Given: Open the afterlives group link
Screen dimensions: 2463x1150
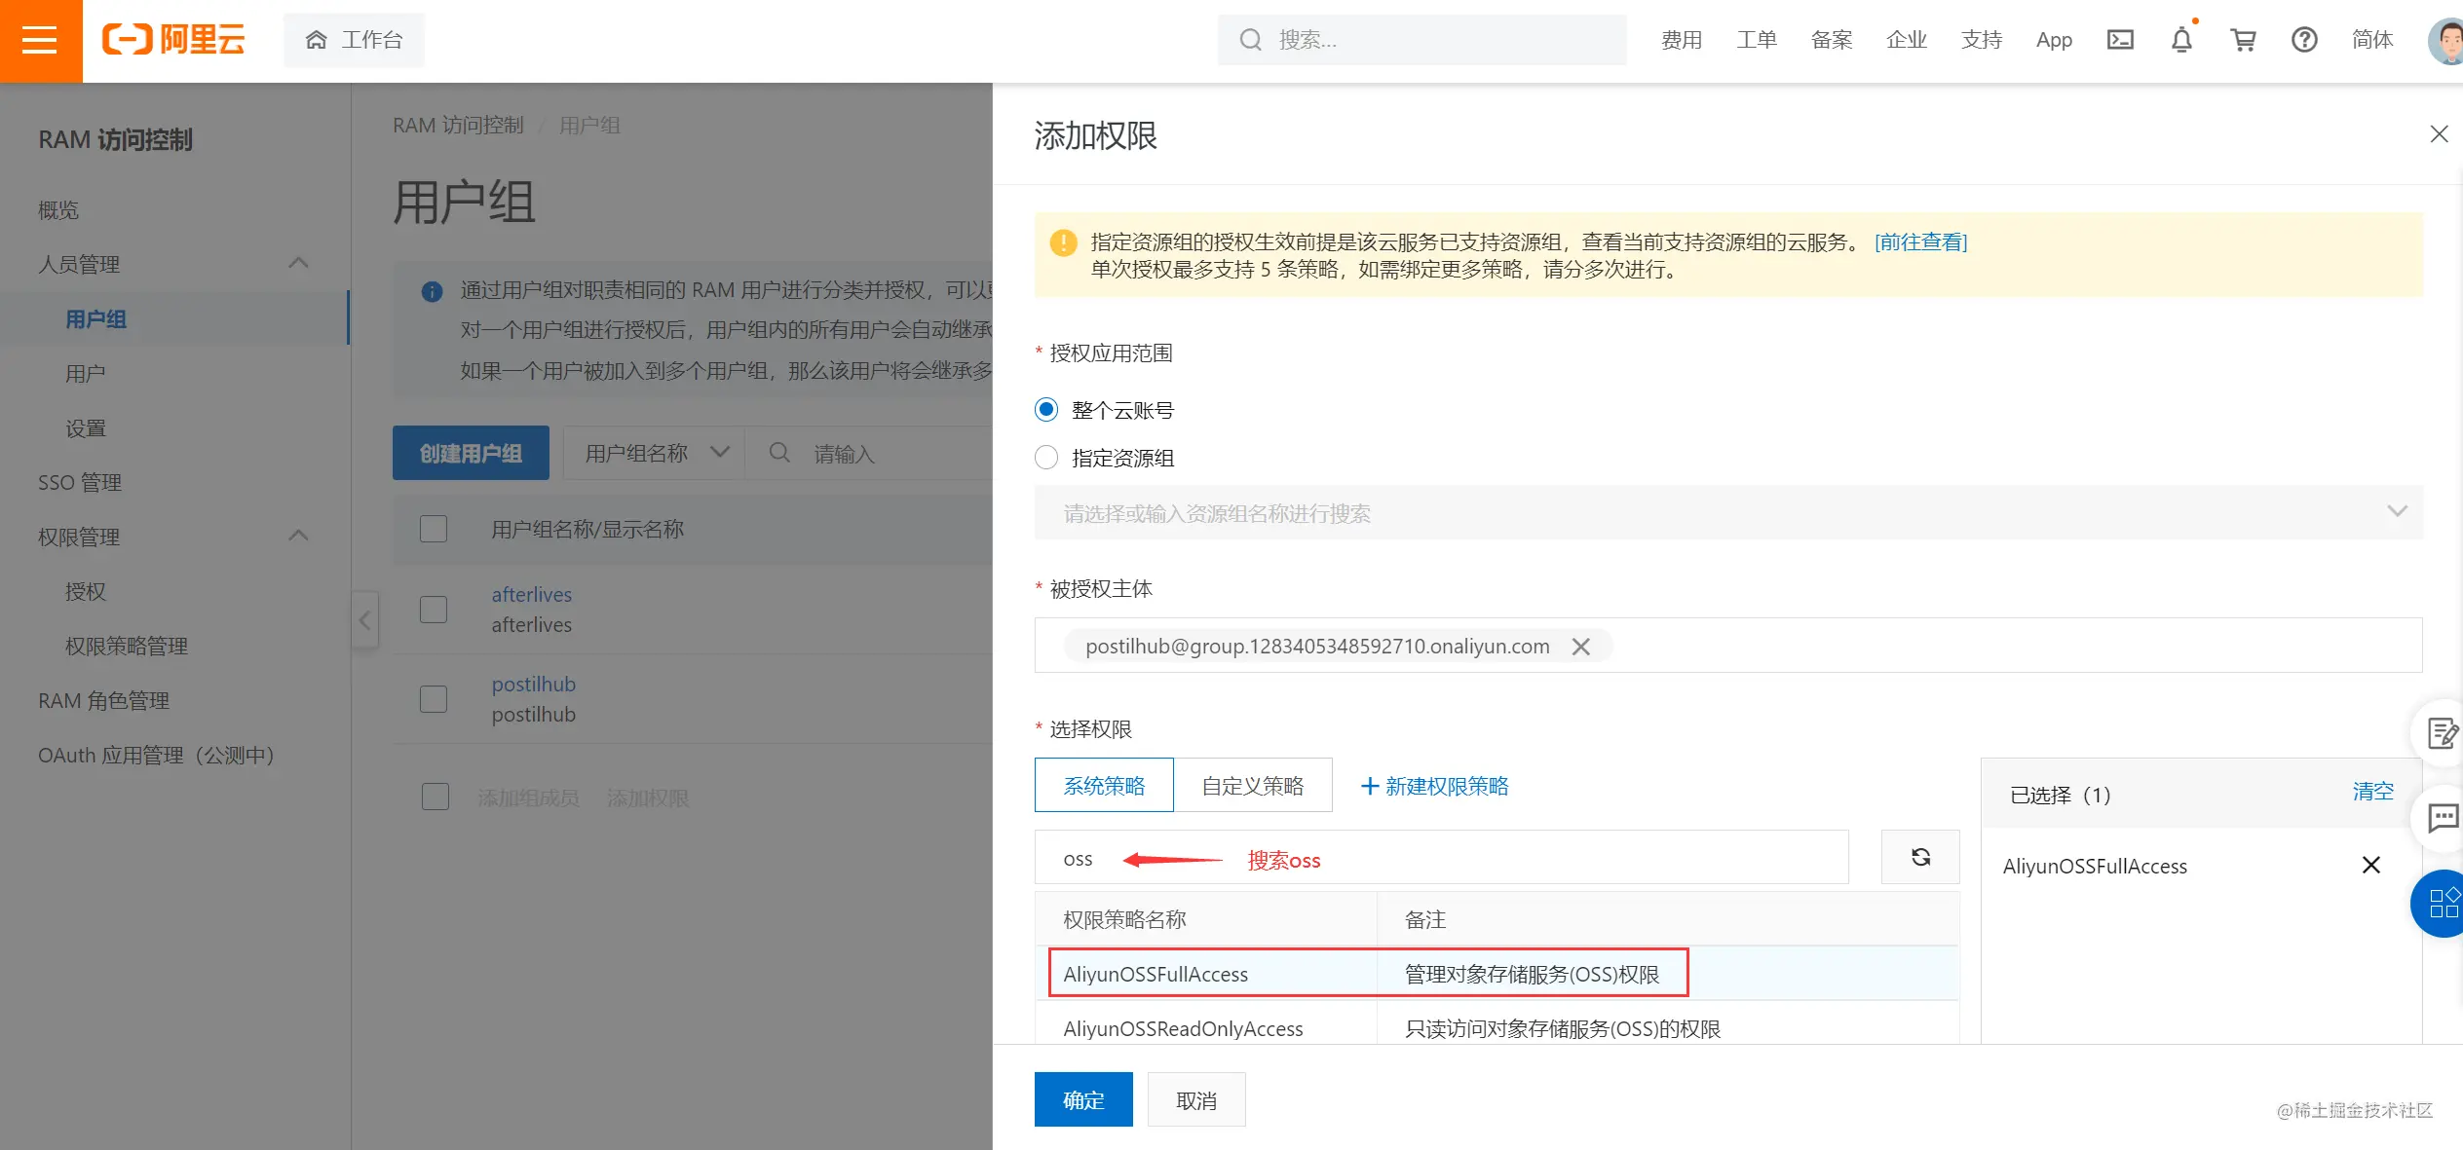Looking at the screenshot, I should point(532,594).
